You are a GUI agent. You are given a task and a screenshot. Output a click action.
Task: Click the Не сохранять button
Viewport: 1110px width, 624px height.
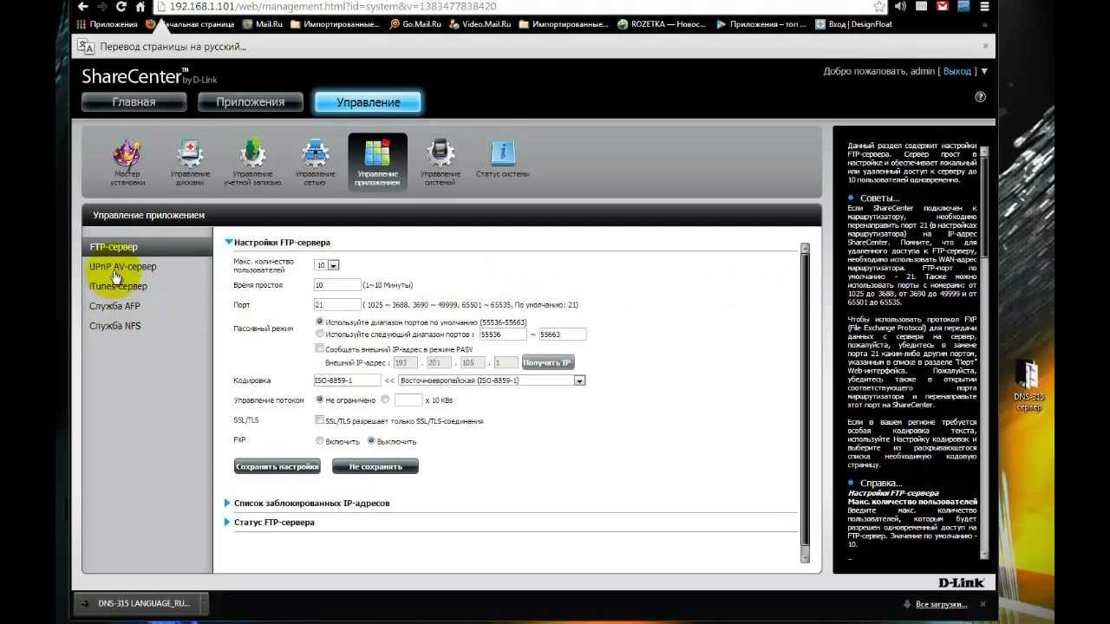point(375,466)
